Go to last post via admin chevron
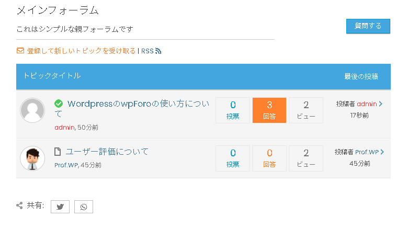Screen dimensions: 407x229 [381, 104]
